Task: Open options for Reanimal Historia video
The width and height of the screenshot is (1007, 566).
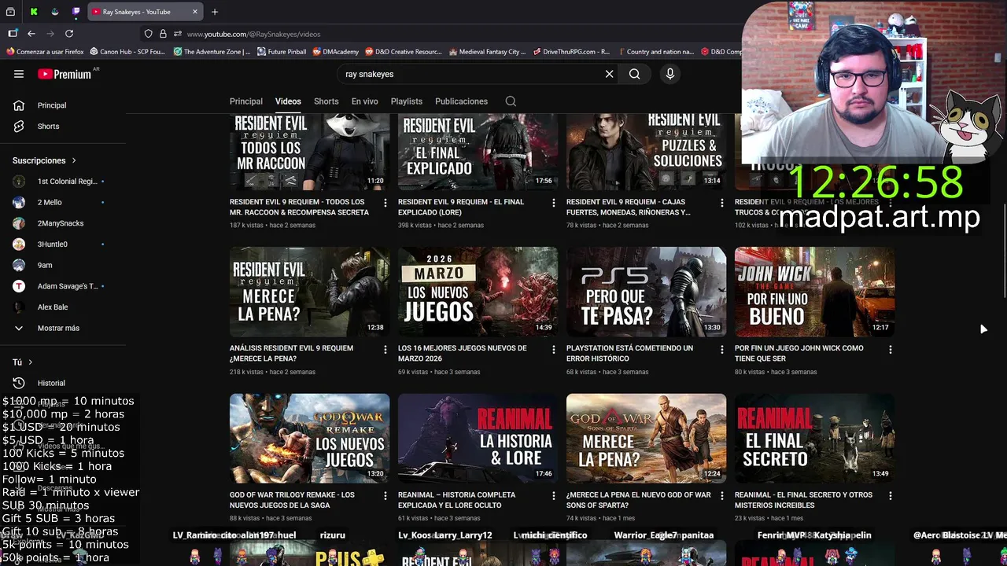Action: coord(553,496)
